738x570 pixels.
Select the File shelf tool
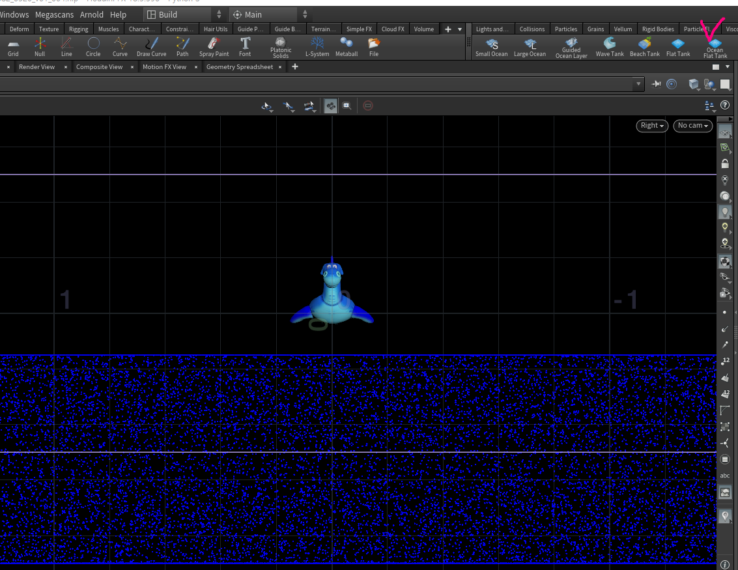374,47
